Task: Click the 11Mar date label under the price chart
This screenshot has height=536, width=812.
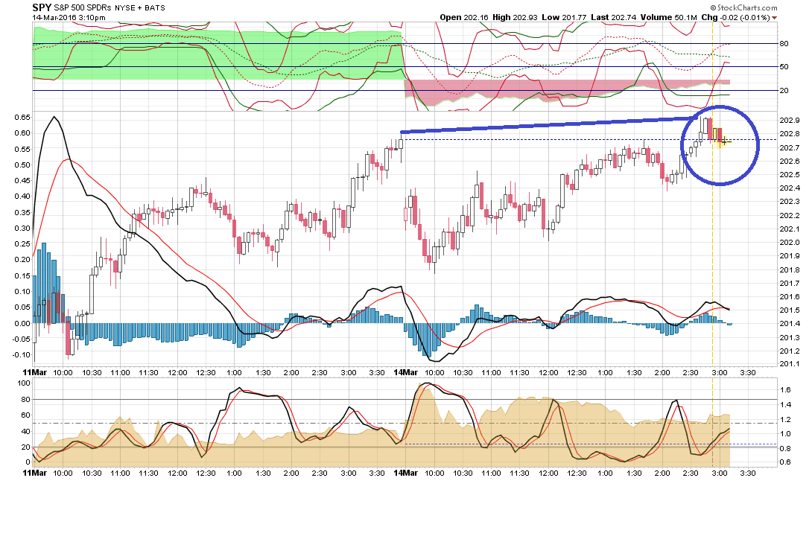Action: (35, 372)
